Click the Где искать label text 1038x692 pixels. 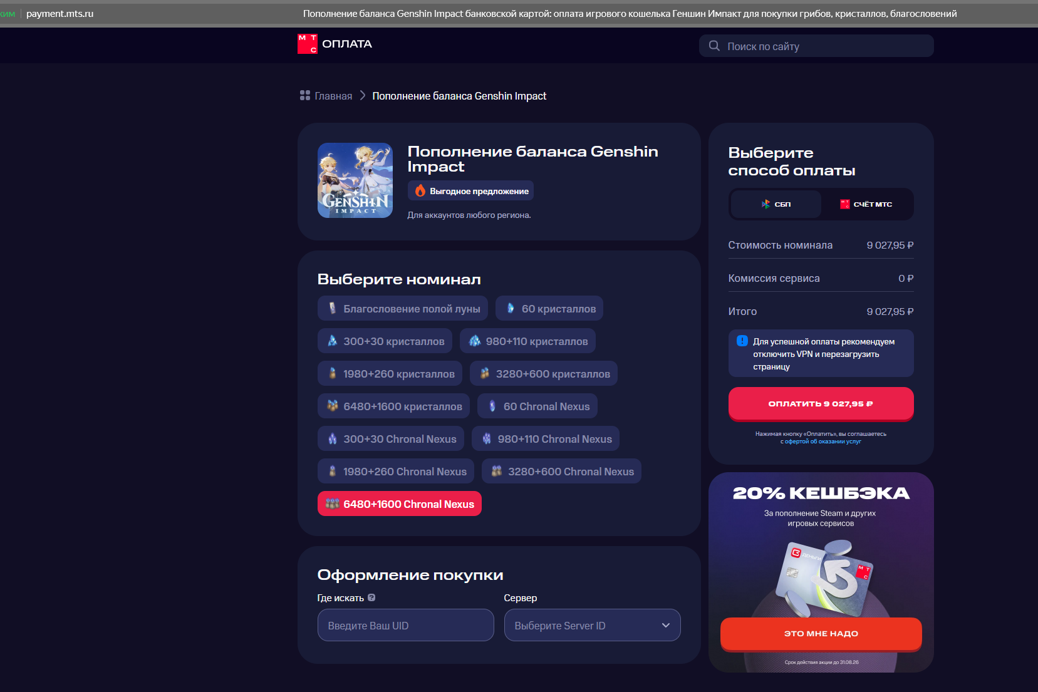[341, 598]
